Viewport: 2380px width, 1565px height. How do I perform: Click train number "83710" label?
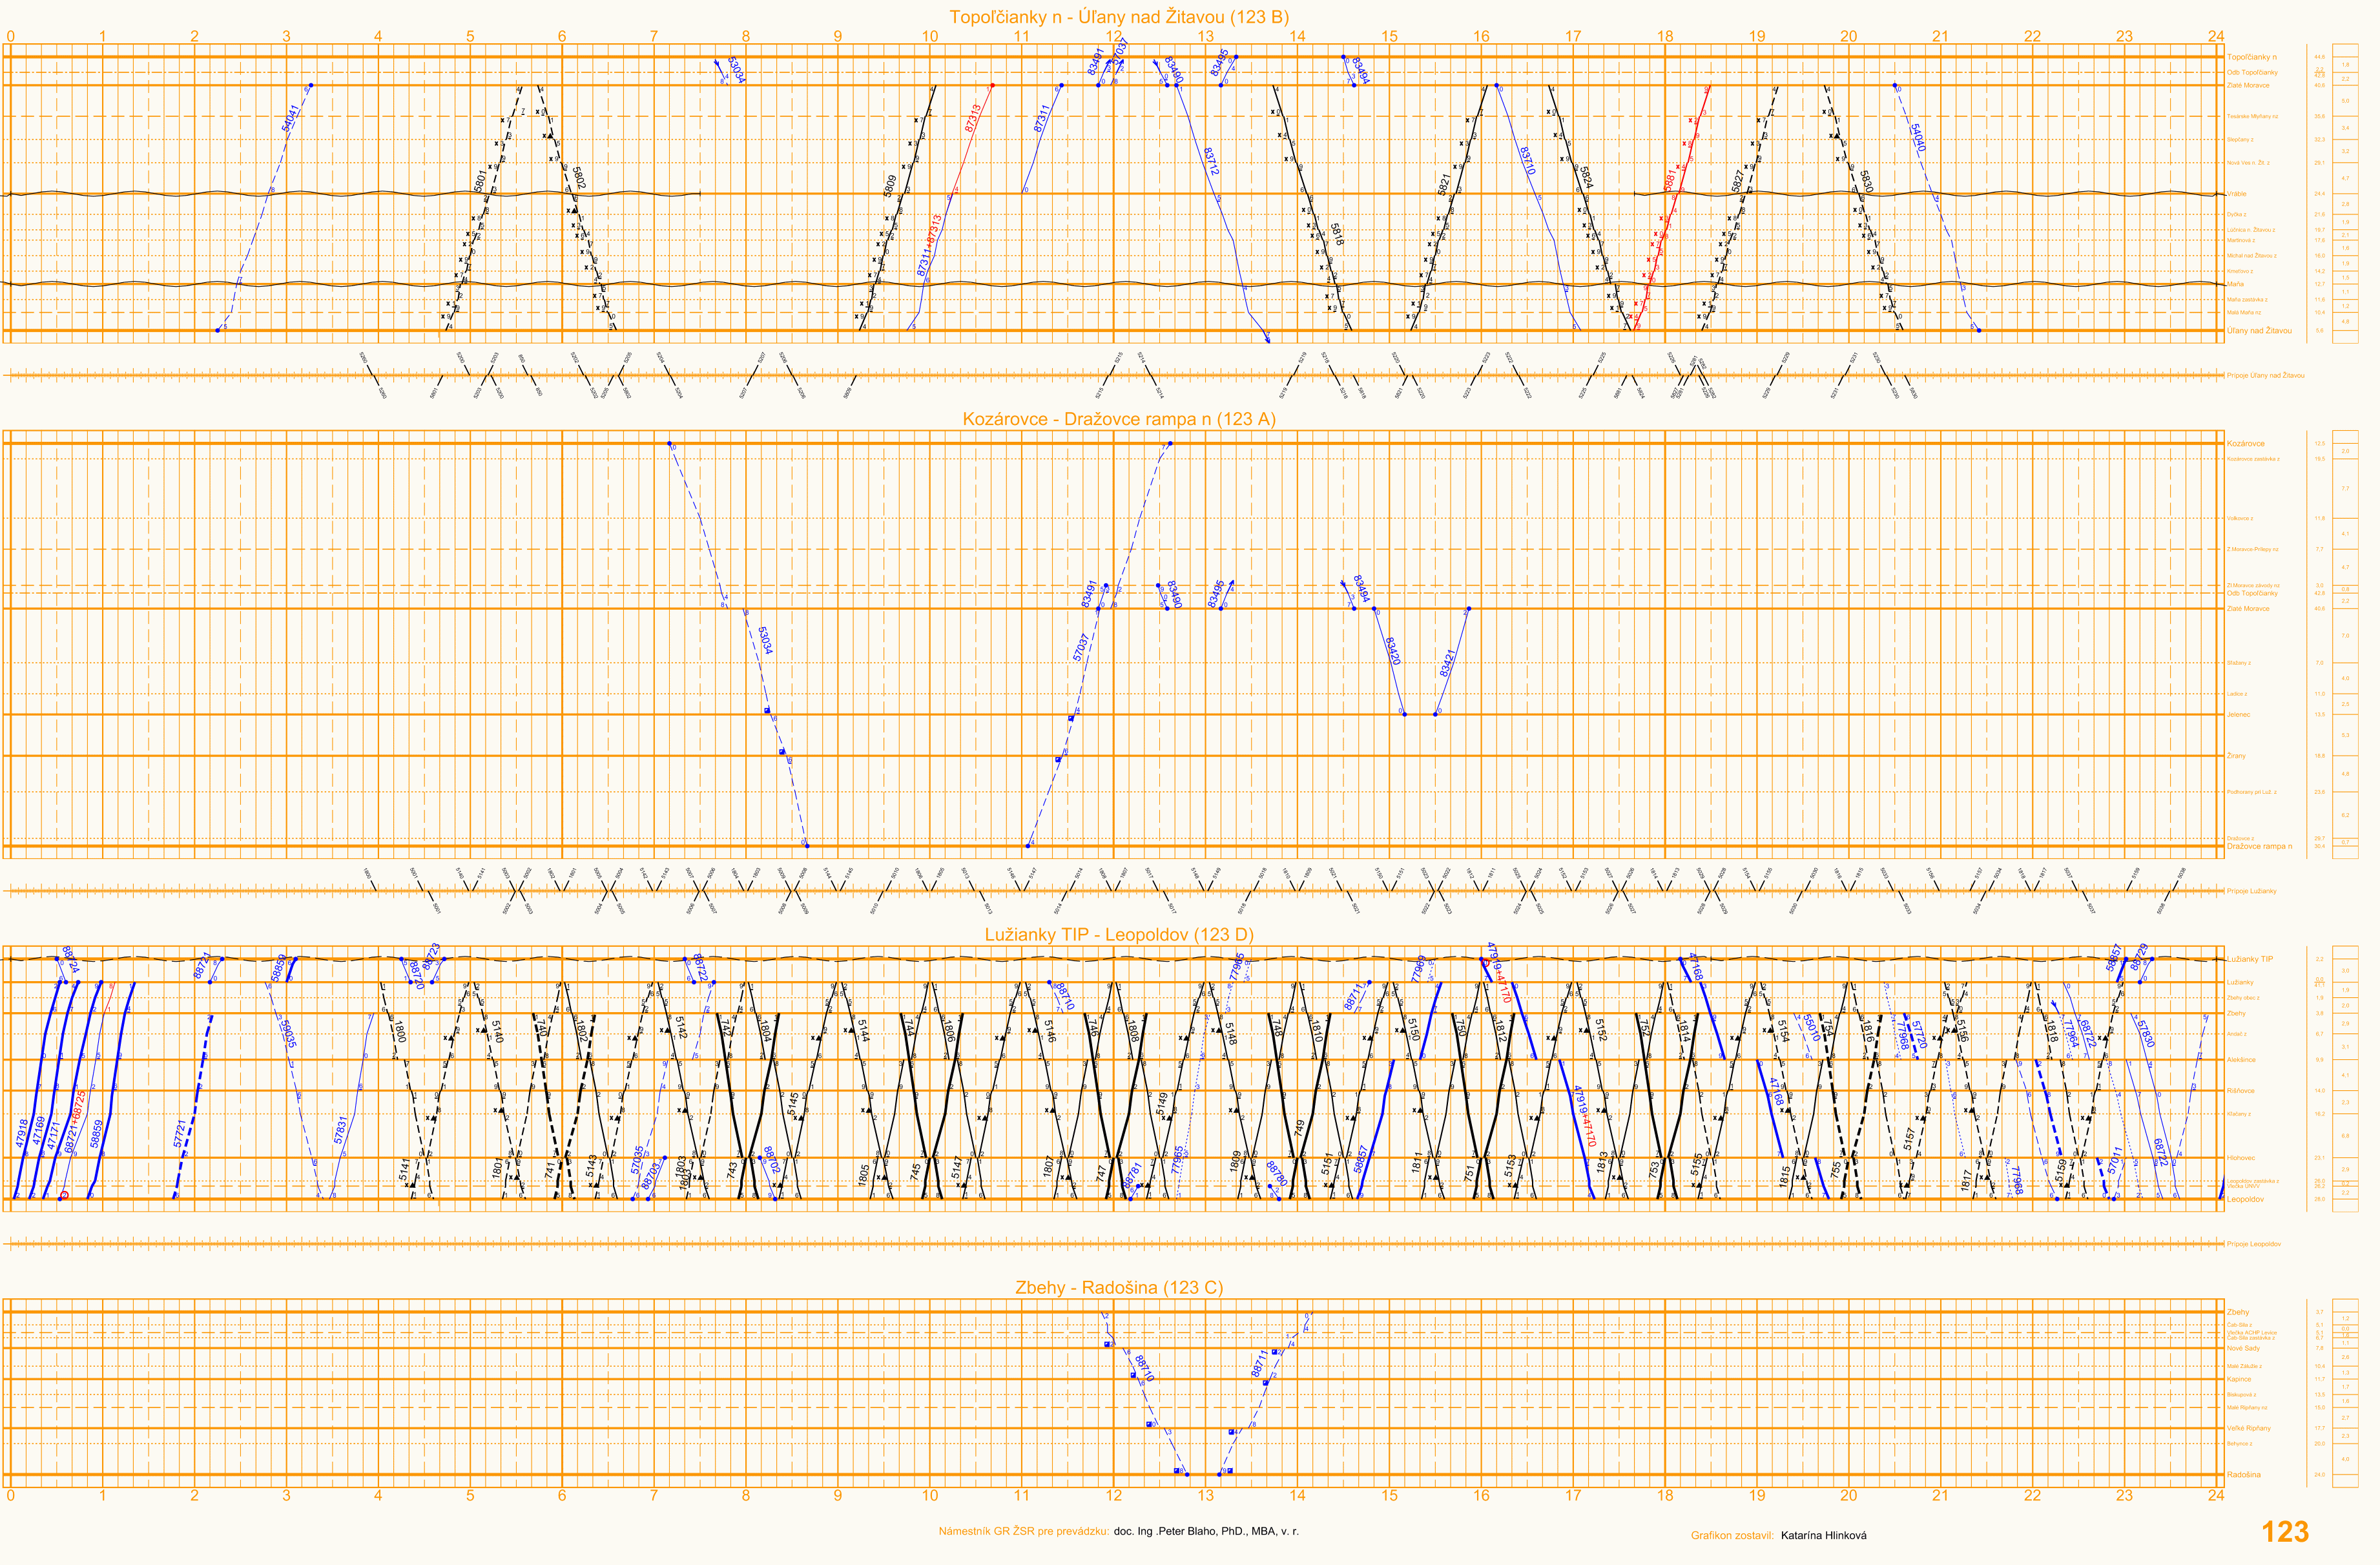1527,161
